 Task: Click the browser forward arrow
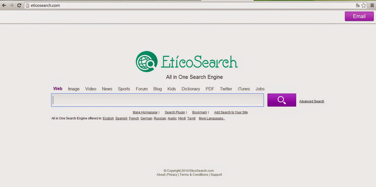click(x=12, y=5)
